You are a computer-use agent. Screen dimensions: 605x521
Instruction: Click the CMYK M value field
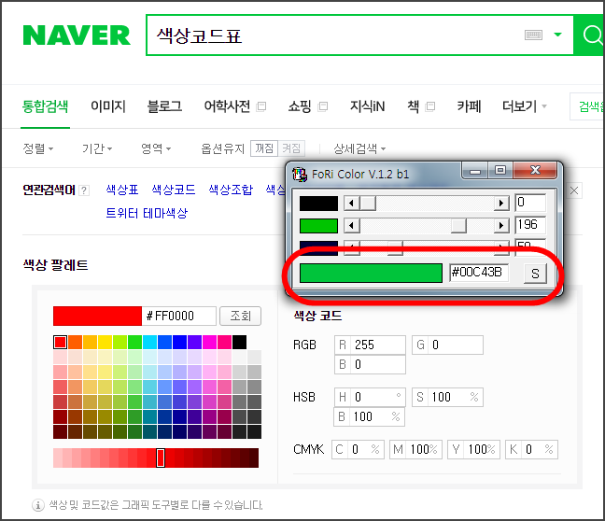(415, 450)
